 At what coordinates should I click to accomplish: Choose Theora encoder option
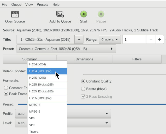pos(47,131)
